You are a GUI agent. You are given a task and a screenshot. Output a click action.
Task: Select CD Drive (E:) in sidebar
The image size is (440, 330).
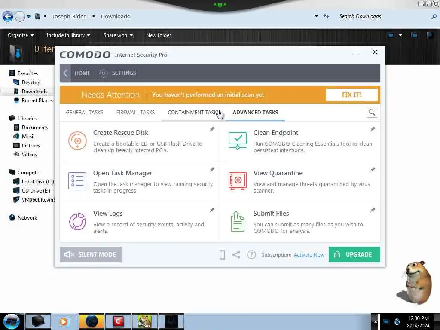pyautogui.click(x=36, y=191)
